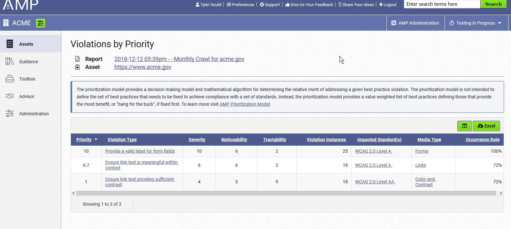Image resolution: width=511 pixels, height=229 pixels.
Task: Click 'Showing 1 to 3 of 3' text
Action: (x=102, y=204)
